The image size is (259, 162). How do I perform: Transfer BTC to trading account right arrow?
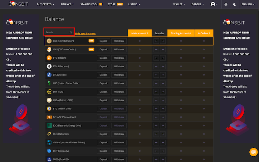[163, 58]
